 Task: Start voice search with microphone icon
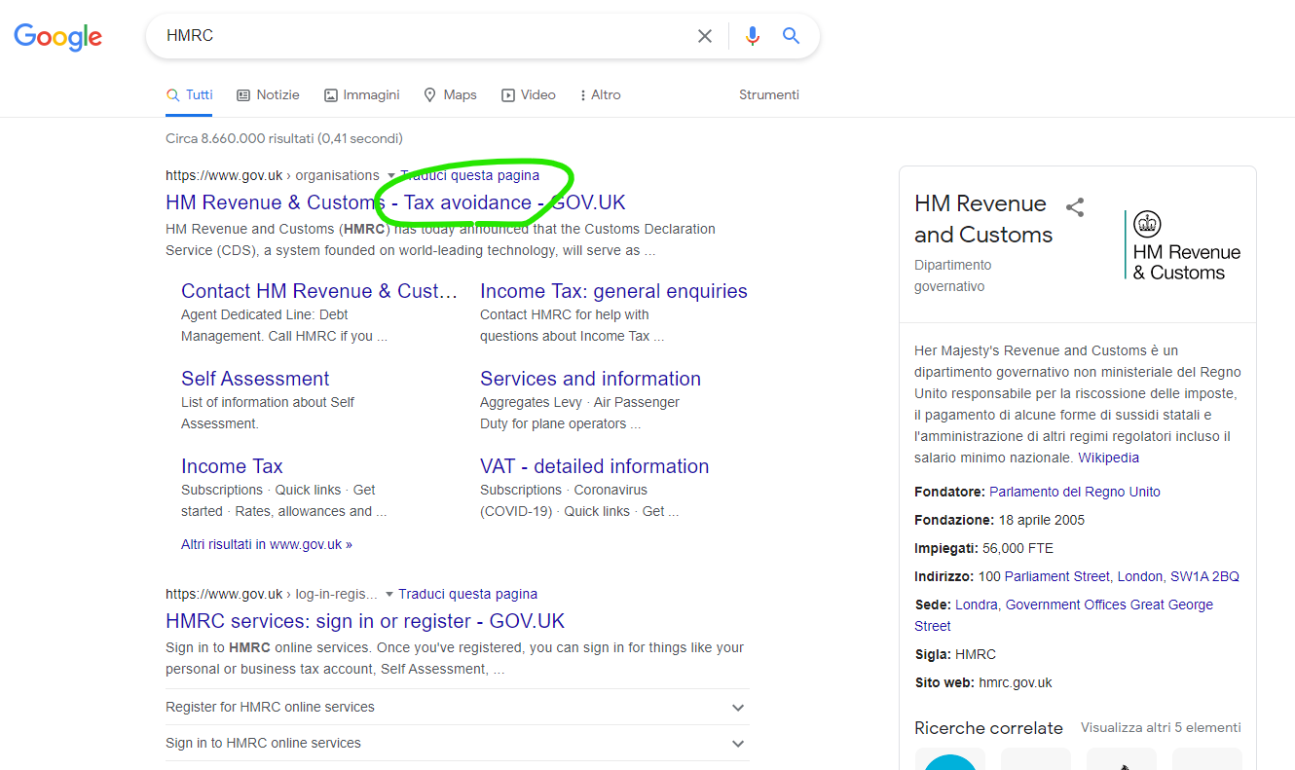point(752,36)
